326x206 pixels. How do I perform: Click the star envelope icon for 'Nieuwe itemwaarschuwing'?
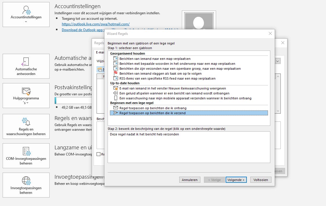tap(116, 88)
